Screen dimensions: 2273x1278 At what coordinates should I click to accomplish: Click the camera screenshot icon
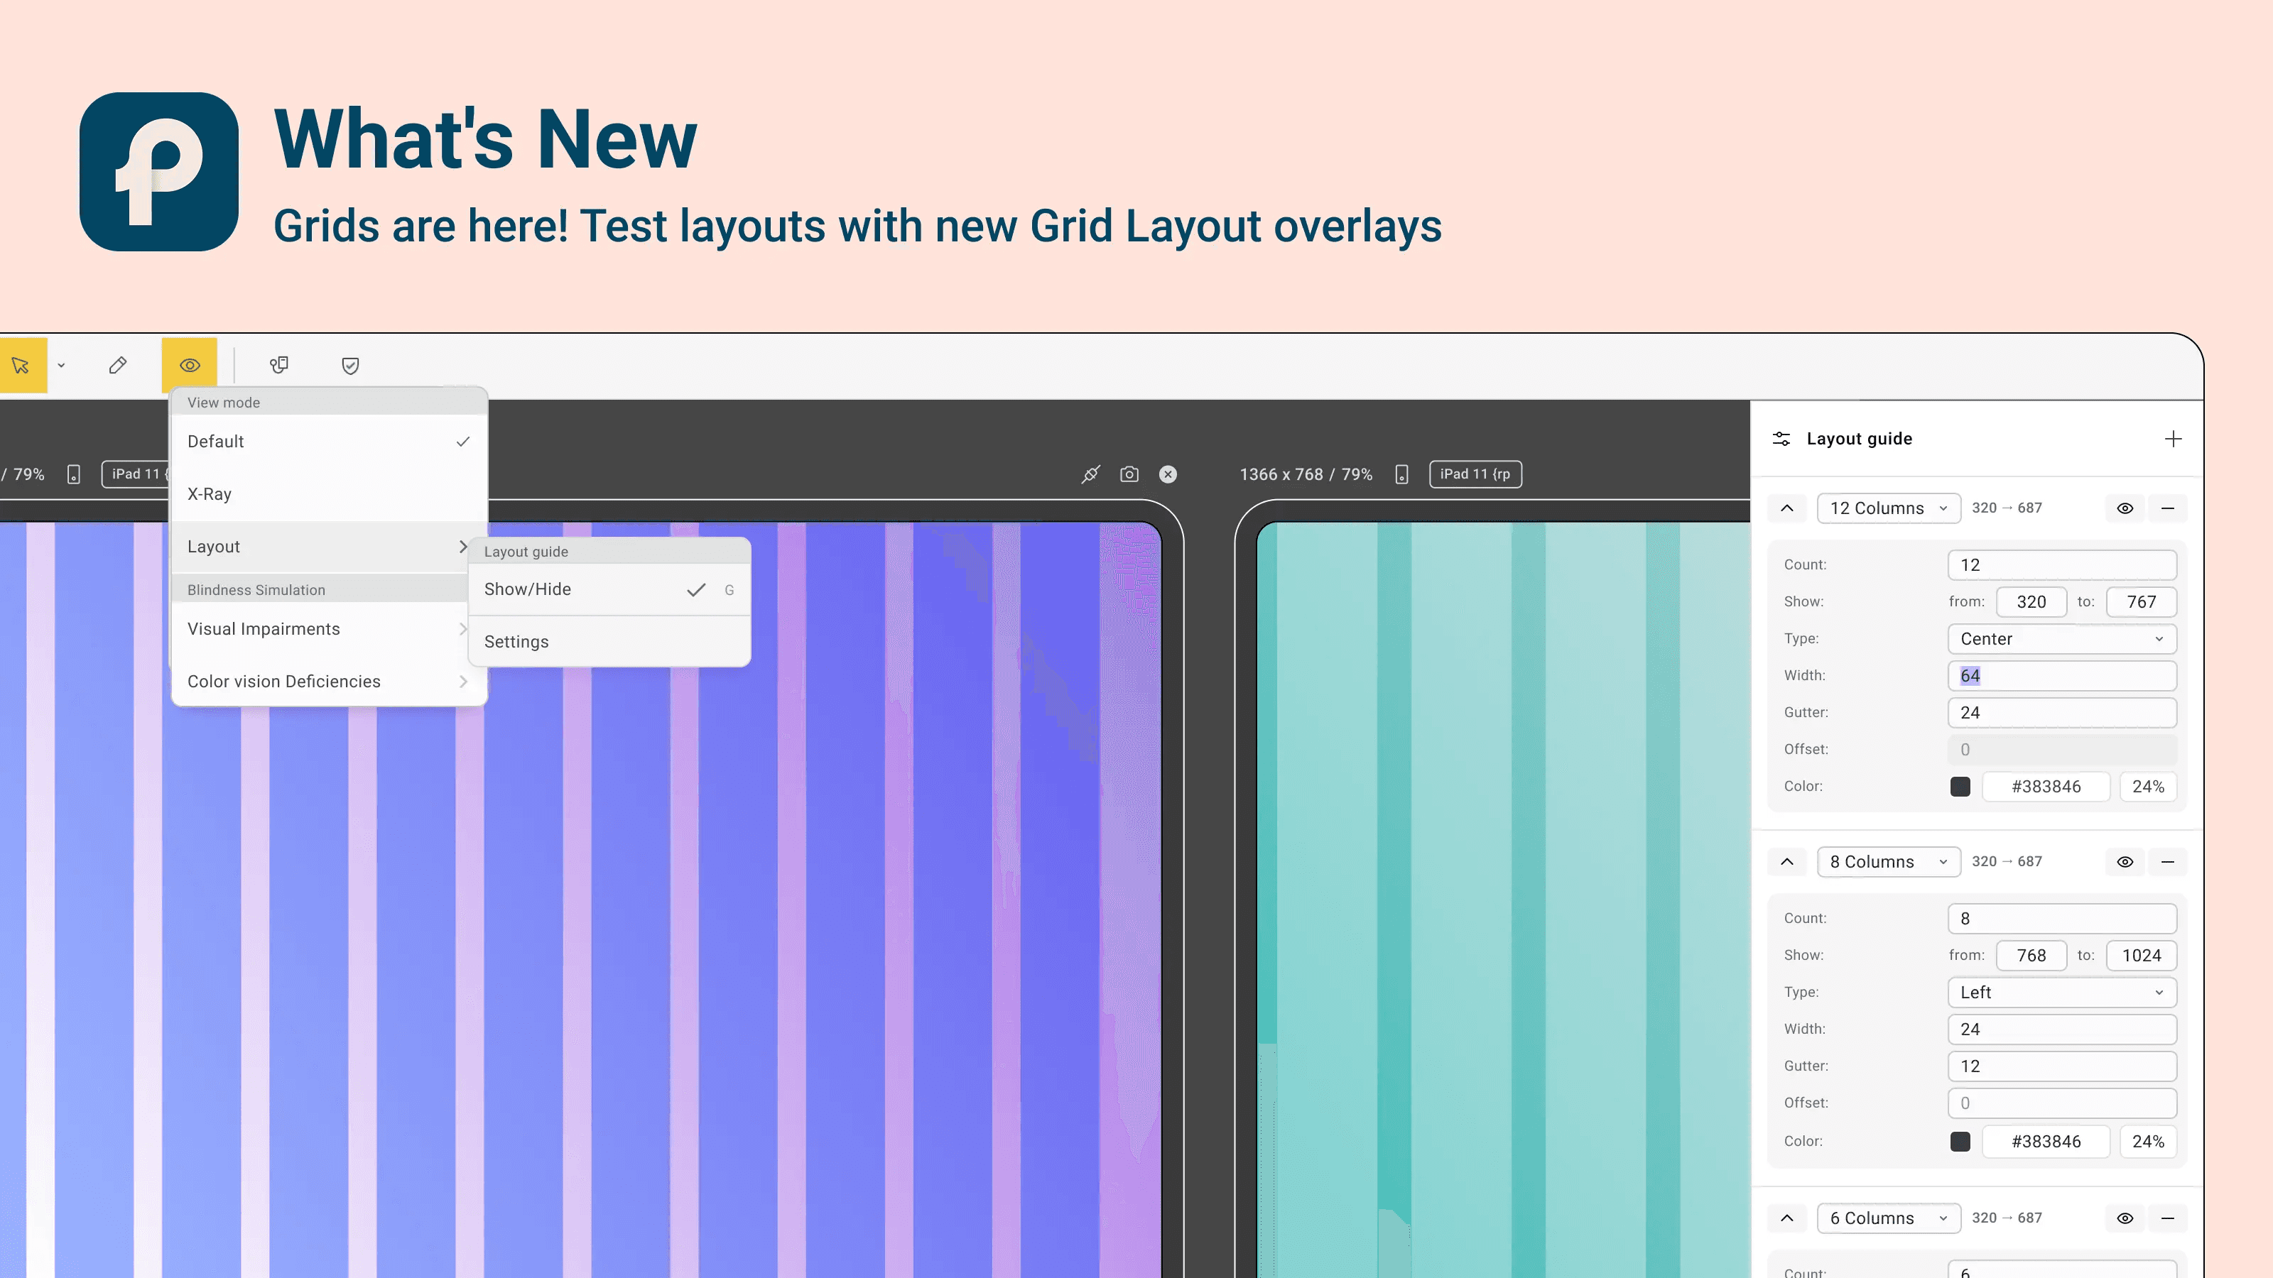pyautogui.click(x=1129, y=474)
